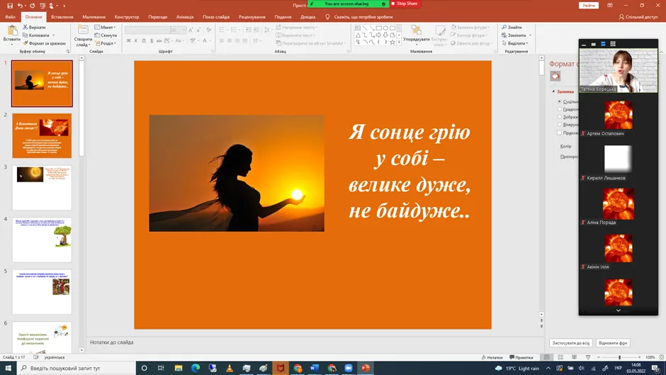Open the Вставлення (Insert) ribbon tab
This screenshot has height=375, width=666.
point(62,16)
